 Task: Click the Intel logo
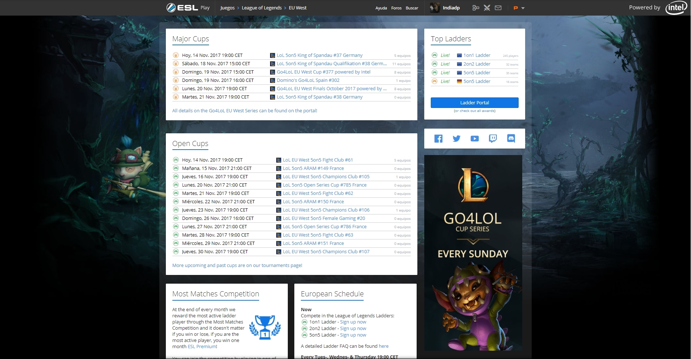pos(676,8)
